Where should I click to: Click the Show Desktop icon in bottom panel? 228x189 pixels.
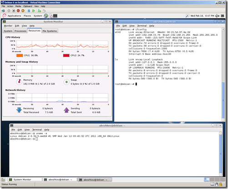3,179
